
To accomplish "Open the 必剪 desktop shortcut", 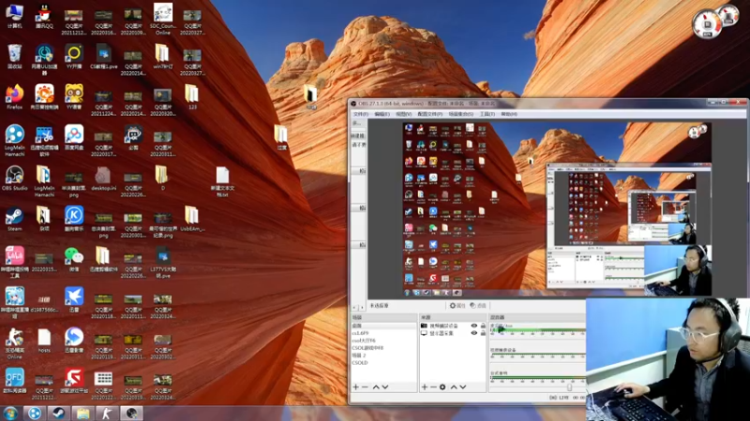I will coord(133,138).
